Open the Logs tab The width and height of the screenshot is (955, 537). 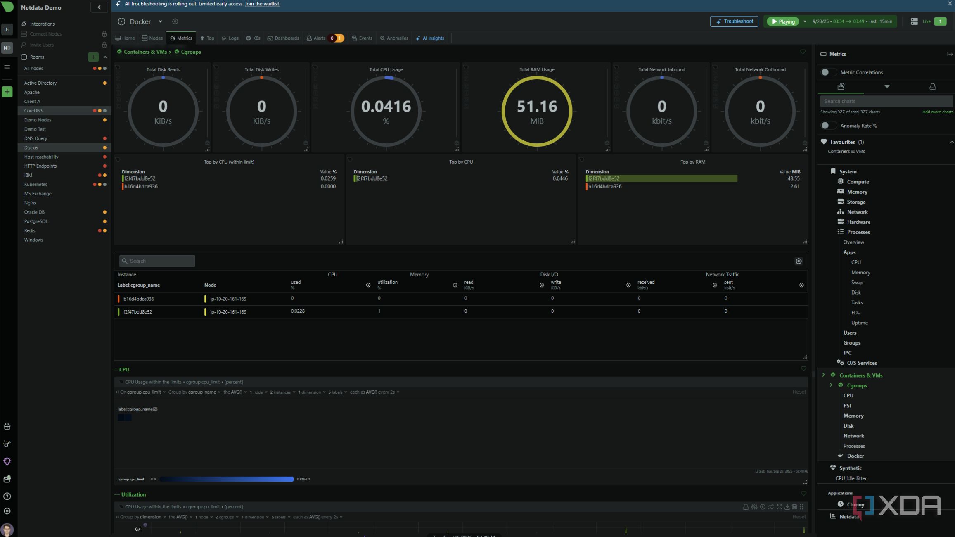(230, 38)
